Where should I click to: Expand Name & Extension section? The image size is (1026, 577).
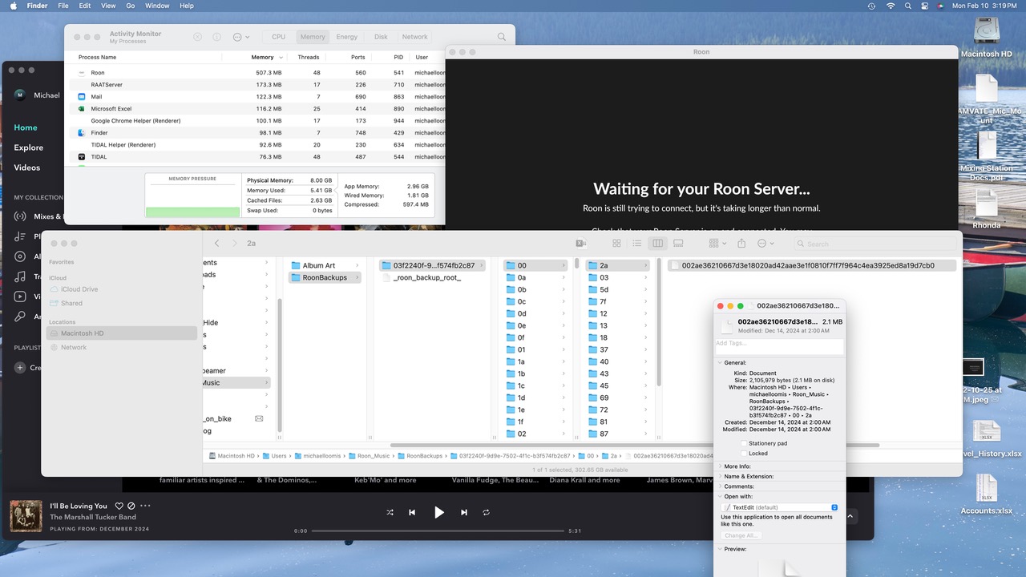coord(720,476)
